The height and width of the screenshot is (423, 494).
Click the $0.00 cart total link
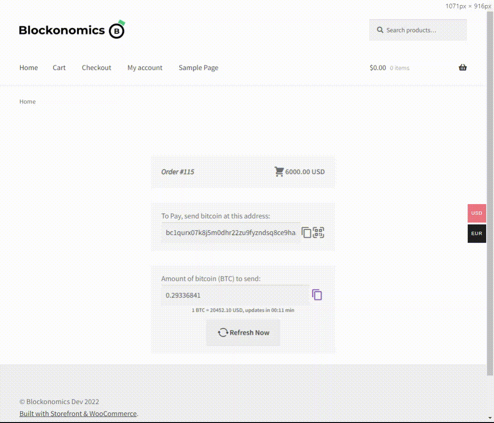pyautogui.click(x=378, y=68)
